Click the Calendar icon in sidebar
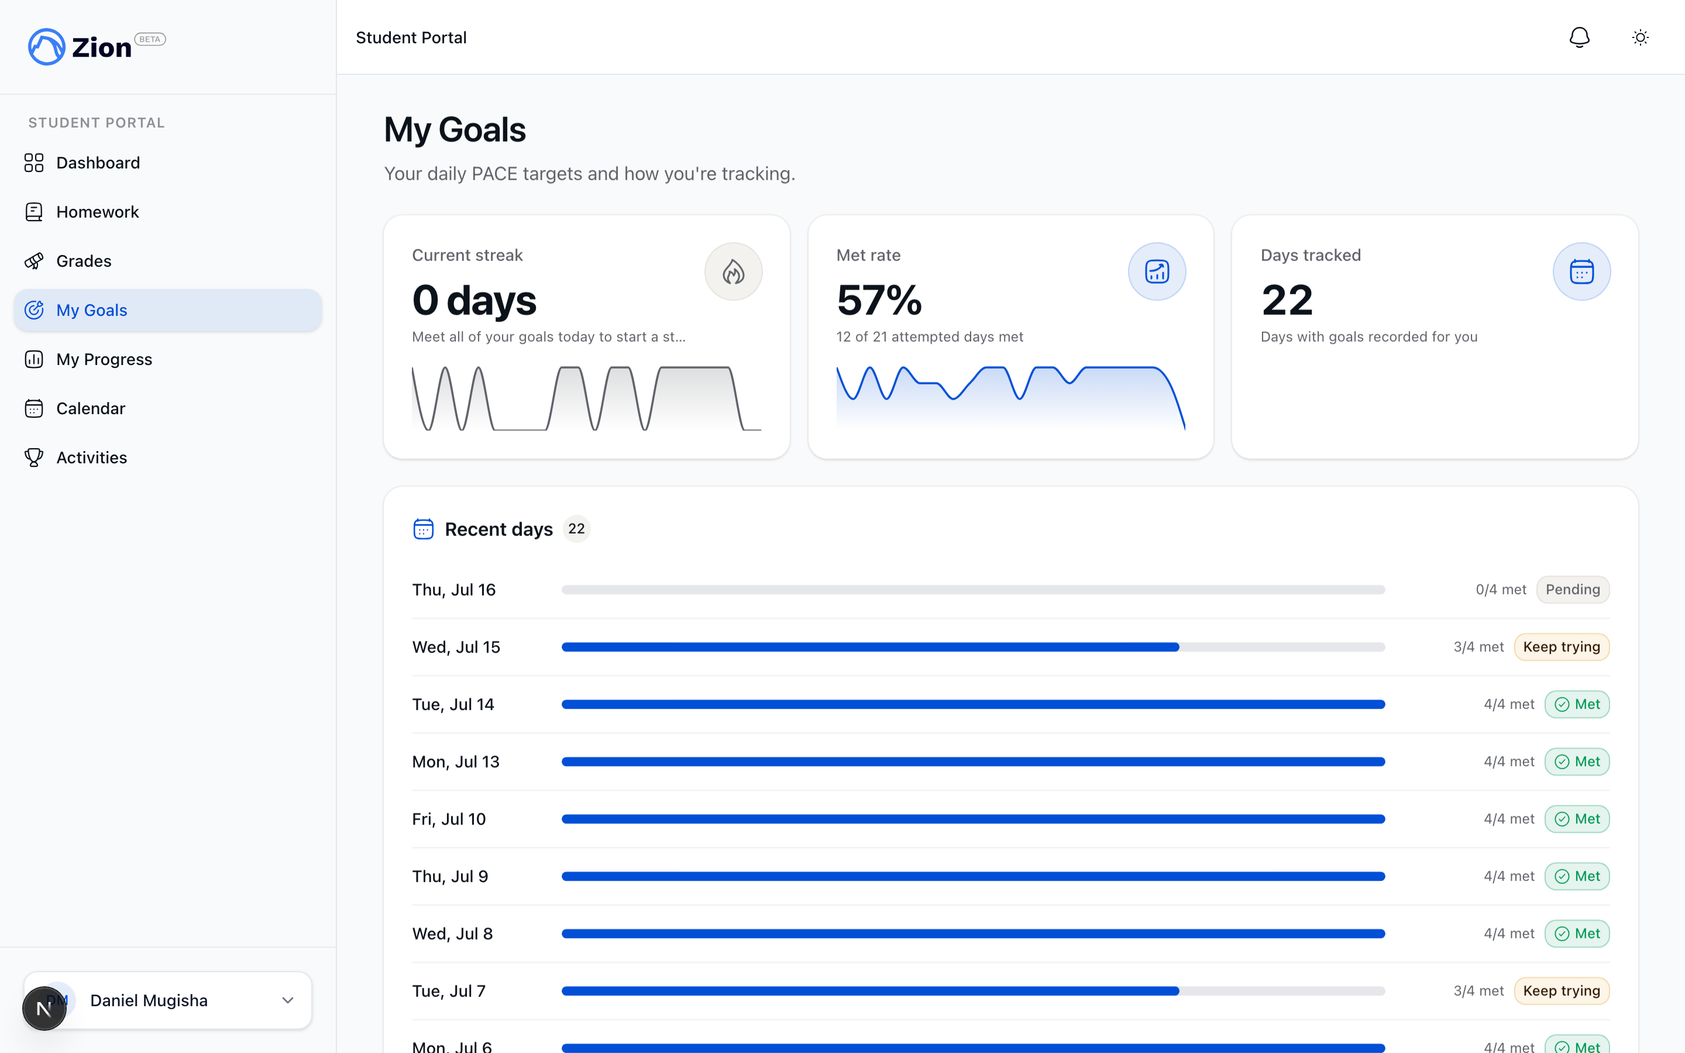 [33, 408]
